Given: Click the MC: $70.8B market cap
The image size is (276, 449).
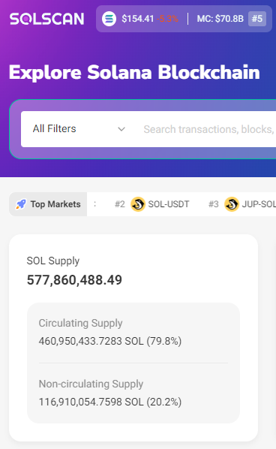Looking at the screenshot, I should click(x=220, y=19).
